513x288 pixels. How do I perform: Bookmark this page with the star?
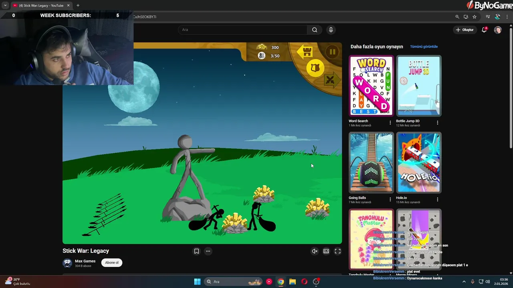(475, 17)
